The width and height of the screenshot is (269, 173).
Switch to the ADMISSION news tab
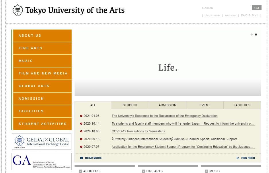[167, 105]
